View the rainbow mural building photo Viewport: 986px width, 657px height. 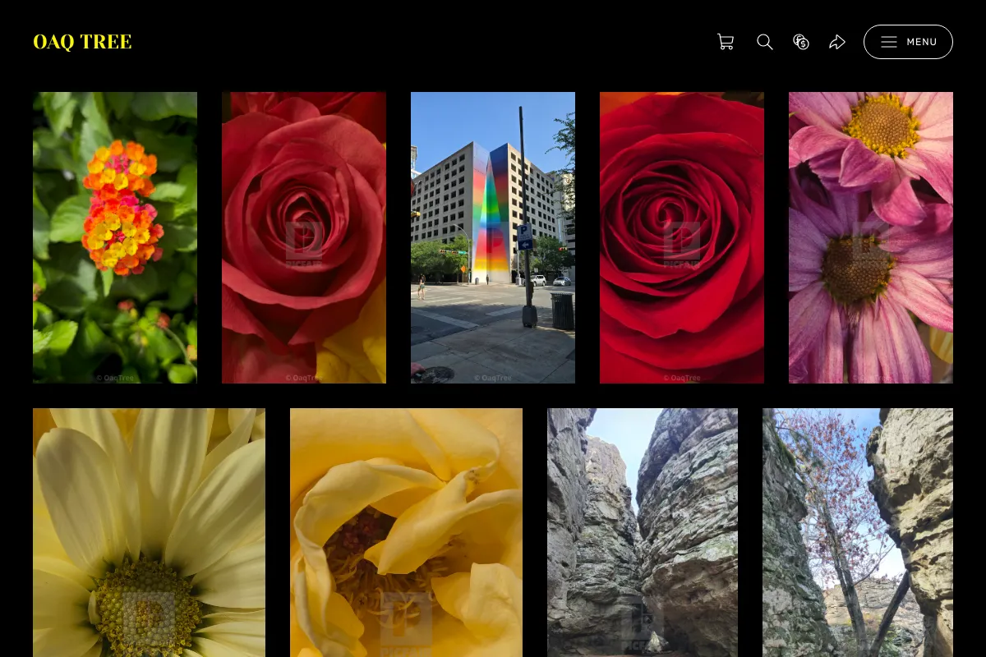click(493, 237)
